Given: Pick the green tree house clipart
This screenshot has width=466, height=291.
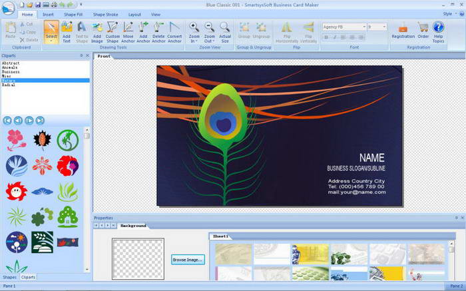Looking at the screenshot, I should [x=67, y=216].
